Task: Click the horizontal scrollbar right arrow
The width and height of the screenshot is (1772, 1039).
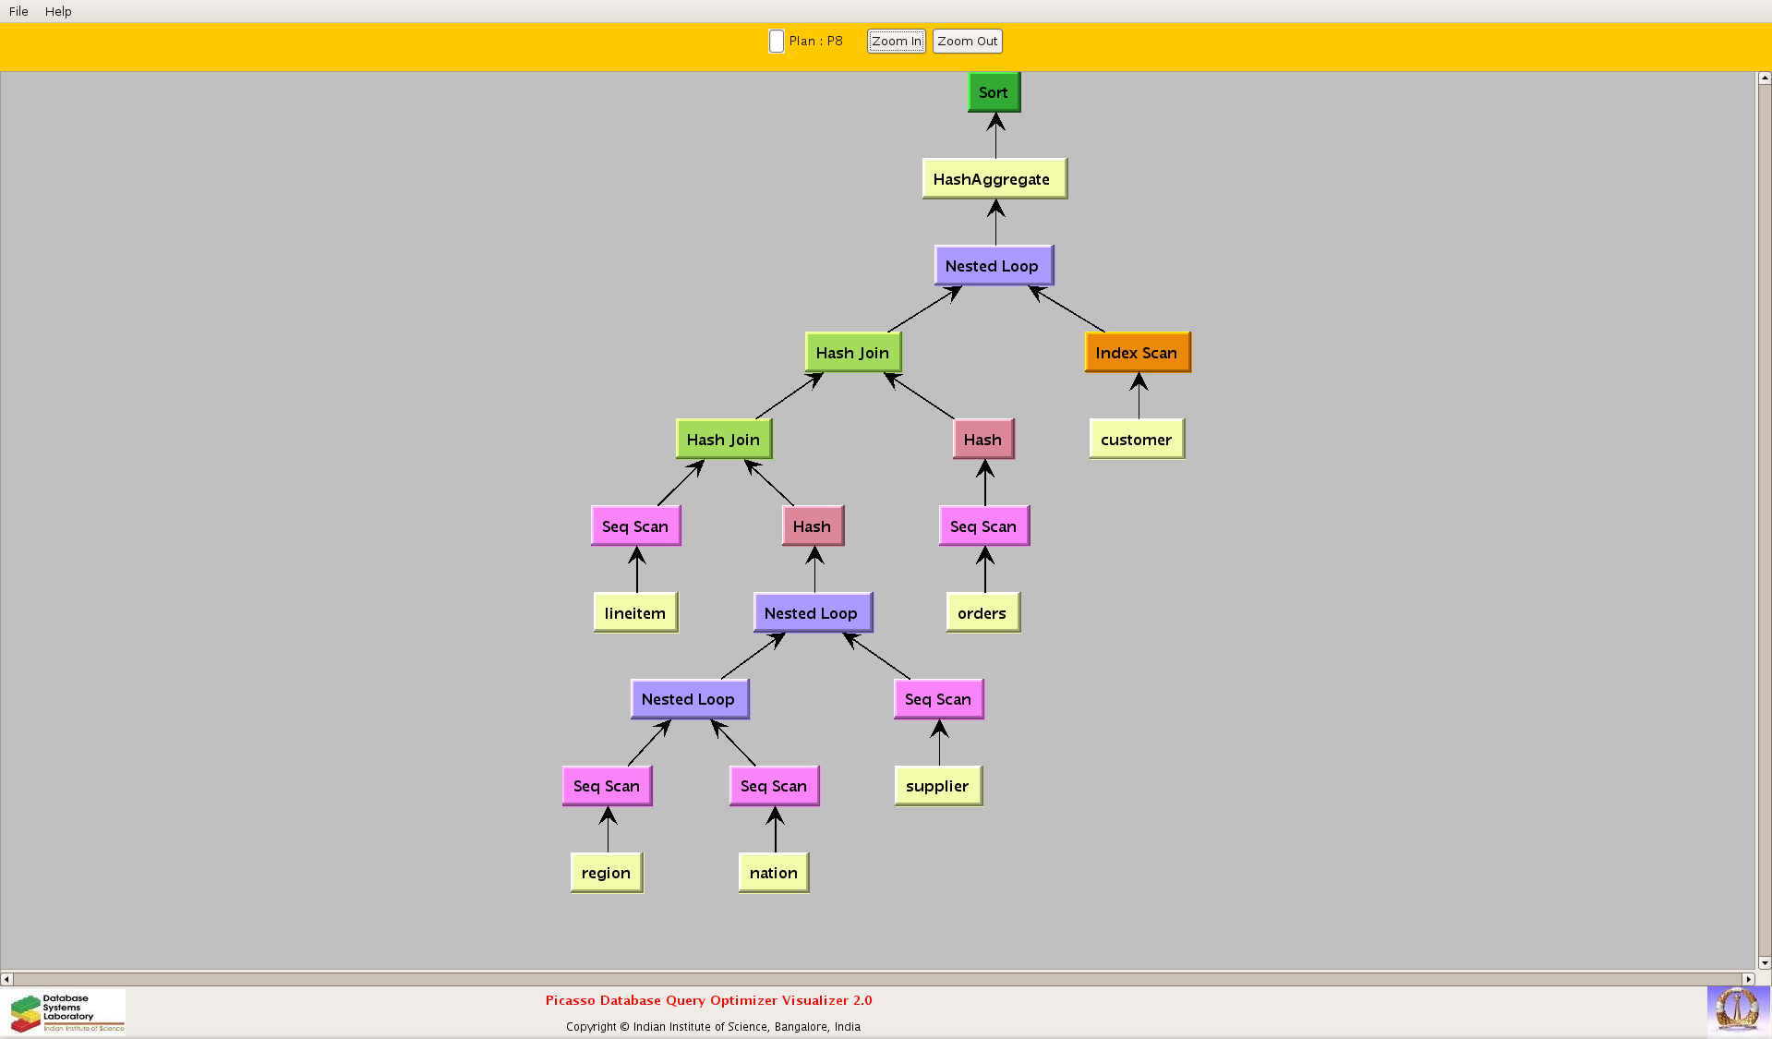Action: [1747, 979]
